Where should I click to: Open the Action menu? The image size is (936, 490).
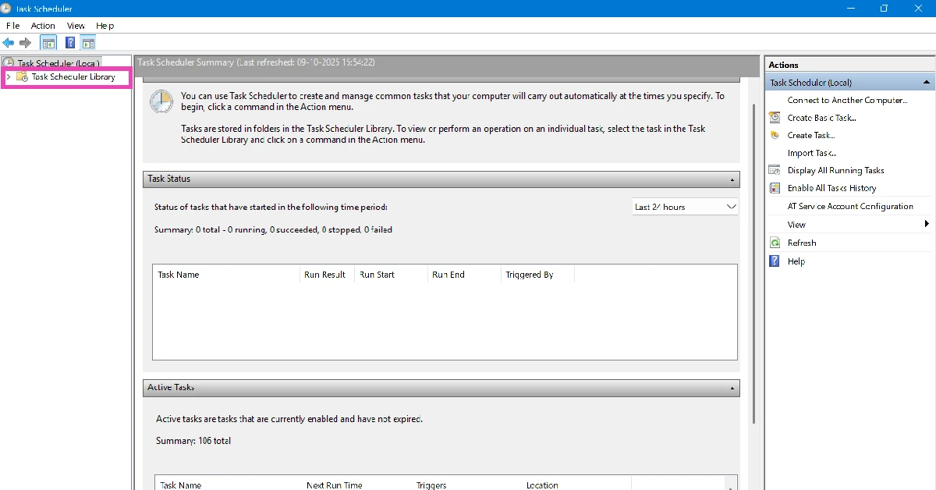click(x=43, y=26)
